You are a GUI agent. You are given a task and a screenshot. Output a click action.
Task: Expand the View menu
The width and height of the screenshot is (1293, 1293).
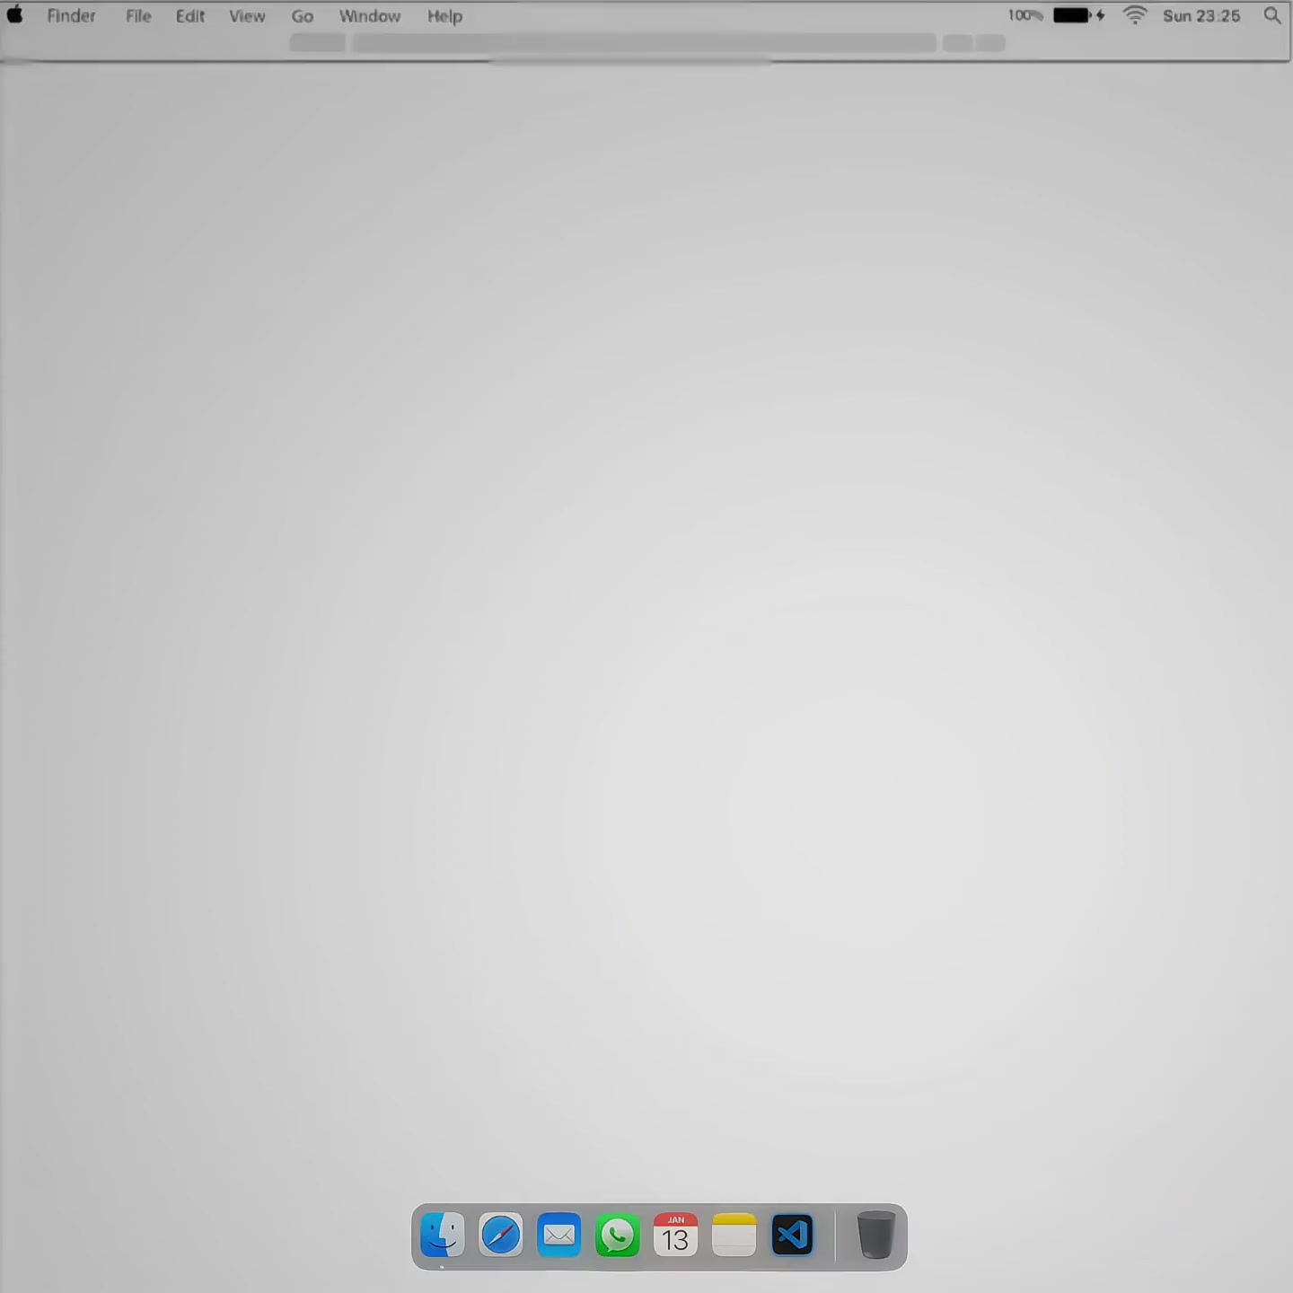pyautogui.click(x=247, y=16)
